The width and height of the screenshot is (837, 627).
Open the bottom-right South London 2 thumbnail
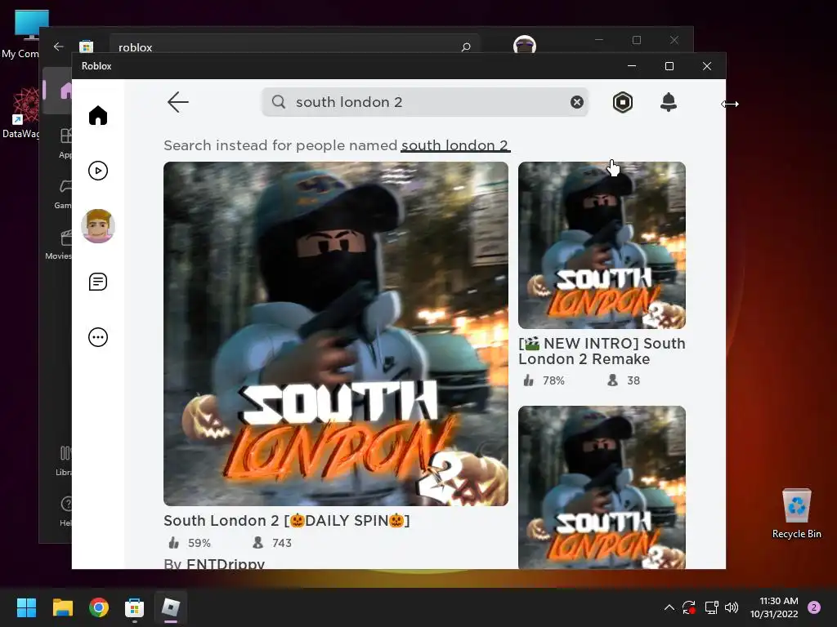(x=602, y=487)
